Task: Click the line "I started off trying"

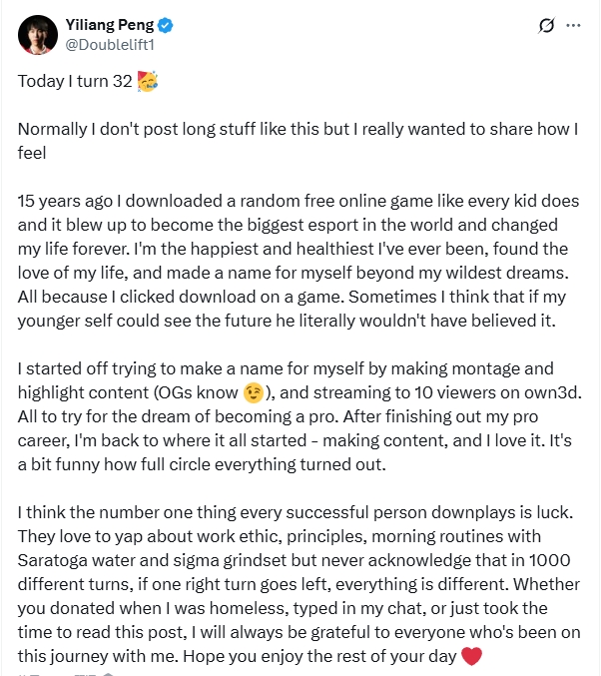Action: pos(286,369)
